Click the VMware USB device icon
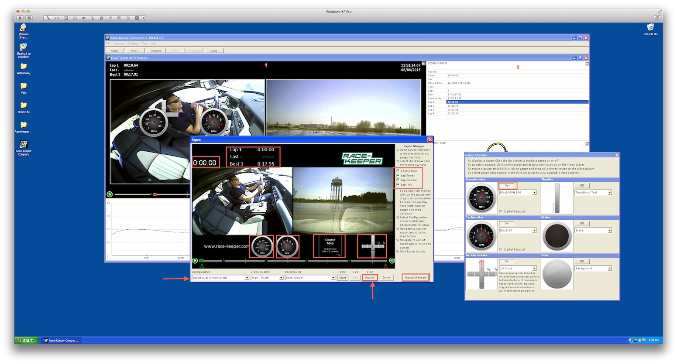The width and height of the screenshot is (677, 364). click(110, 18)
